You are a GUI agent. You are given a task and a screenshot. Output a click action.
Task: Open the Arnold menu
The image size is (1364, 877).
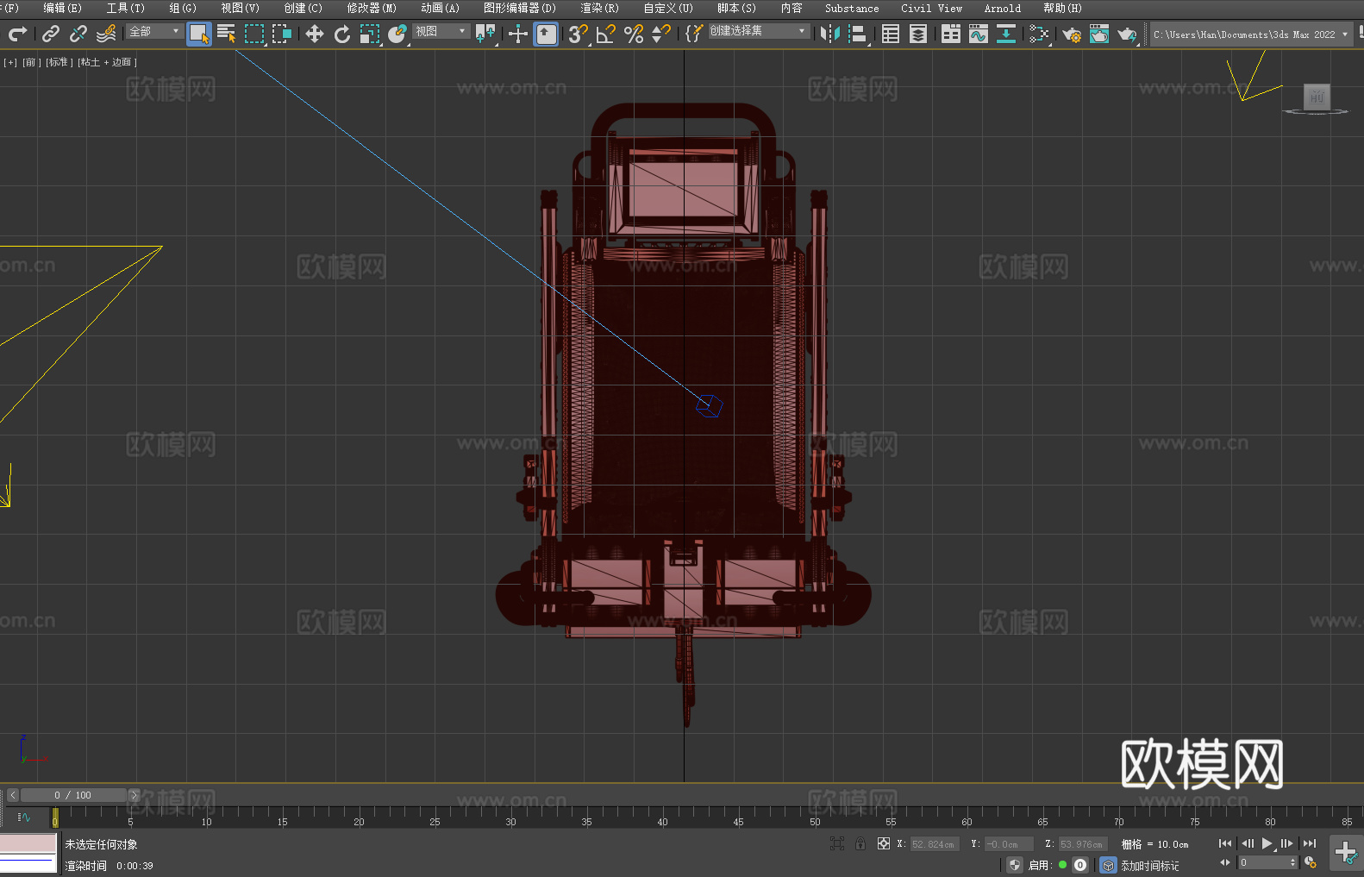[x=1002, y=8]
